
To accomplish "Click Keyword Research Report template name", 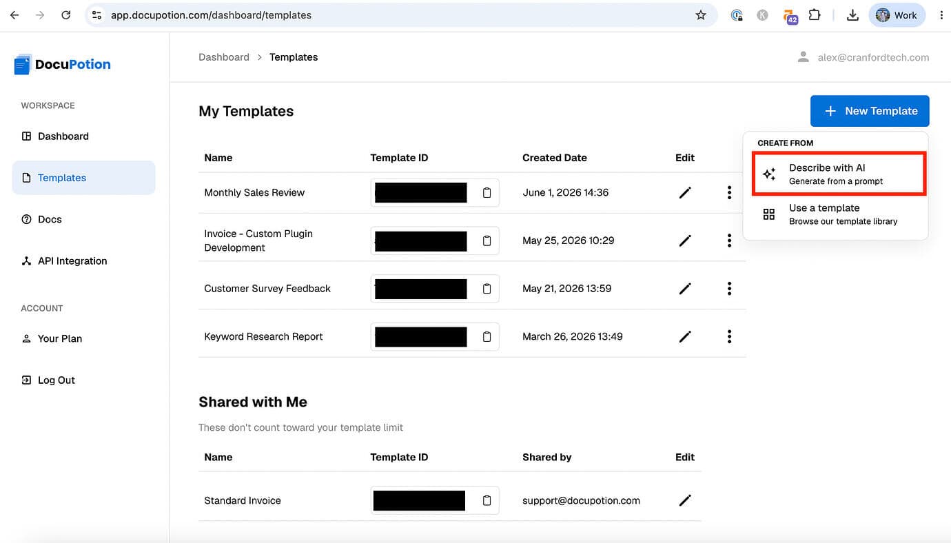I will tap(263, 337).
